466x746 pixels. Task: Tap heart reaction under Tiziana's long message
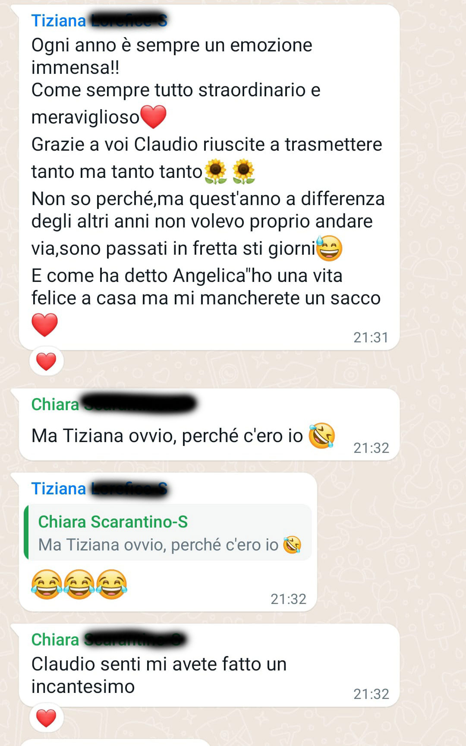(46, 361)
